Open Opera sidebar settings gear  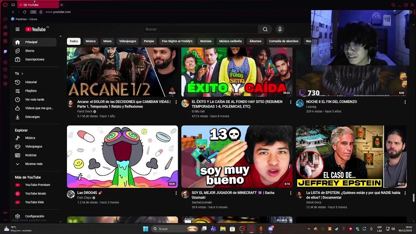click(5, 84)
